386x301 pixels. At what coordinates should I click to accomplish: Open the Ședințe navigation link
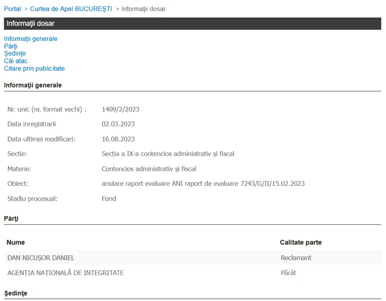[15, 53]
